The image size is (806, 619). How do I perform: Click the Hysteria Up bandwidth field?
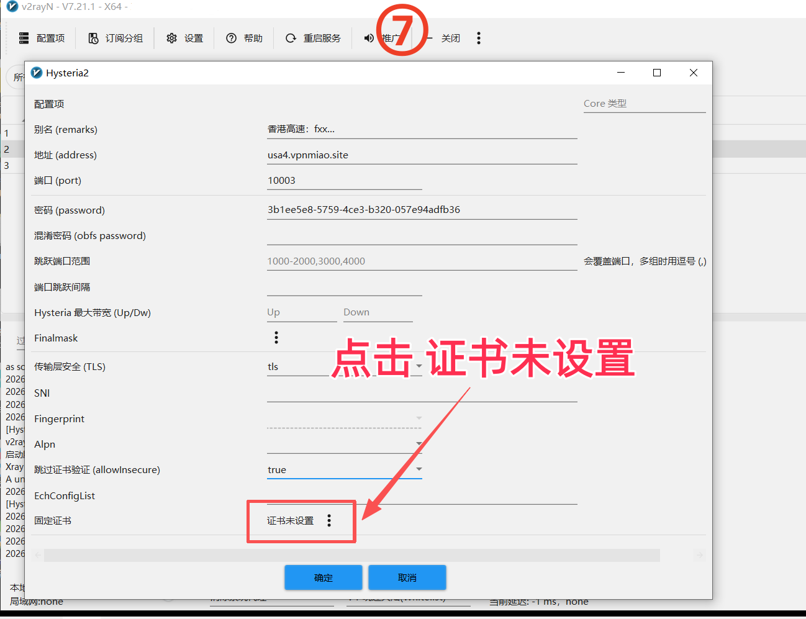(302, 312)
